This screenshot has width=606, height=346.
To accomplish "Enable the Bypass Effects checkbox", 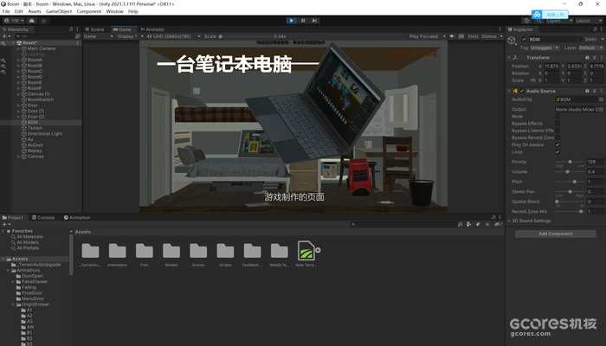I will [558, 124].
